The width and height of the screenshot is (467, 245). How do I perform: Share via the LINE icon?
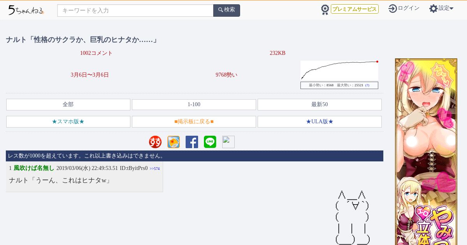pyautogui.click(x=210, y=142)
